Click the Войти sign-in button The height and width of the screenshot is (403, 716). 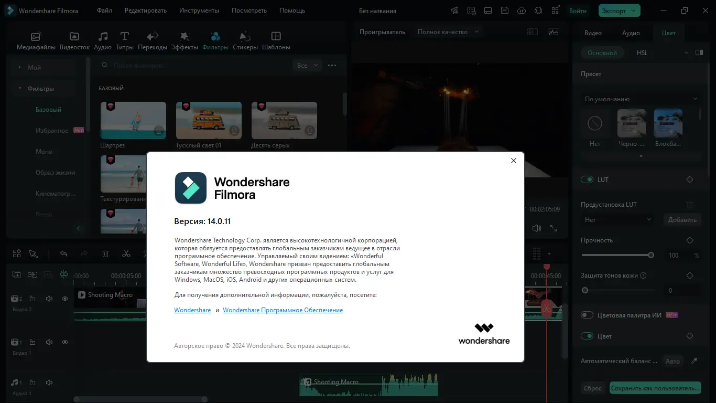tap(578, 10)
